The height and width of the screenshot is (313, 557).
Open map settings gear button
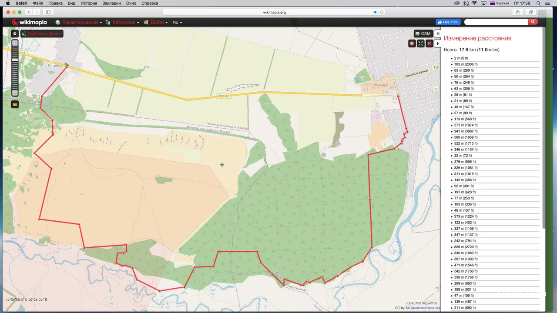click(15, 33)
